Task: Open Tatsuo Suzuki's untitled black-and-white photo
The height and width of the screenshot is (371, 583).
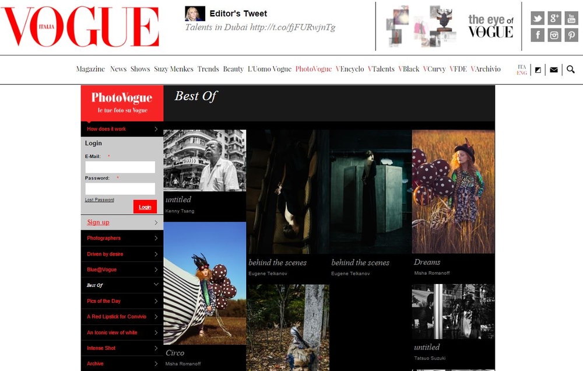Action: (x=453, y=311)
